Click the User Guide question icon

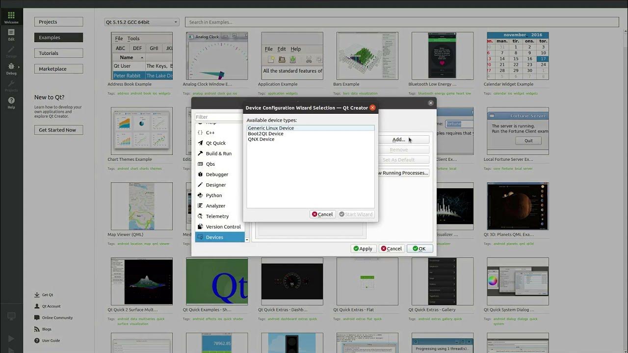click(x=37, y=340)
